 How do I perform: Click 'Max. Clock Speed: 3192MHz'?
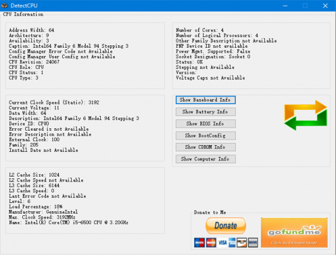(x=42, y=217)
